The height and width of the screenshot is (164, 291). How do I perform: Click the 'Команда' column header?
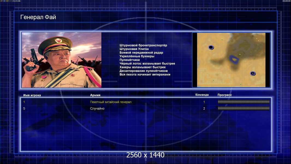(x=202, y=95)
